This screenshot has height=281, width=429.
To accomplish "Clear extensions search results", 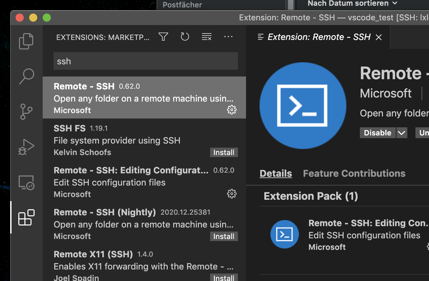I will click(x=206, y=37).
